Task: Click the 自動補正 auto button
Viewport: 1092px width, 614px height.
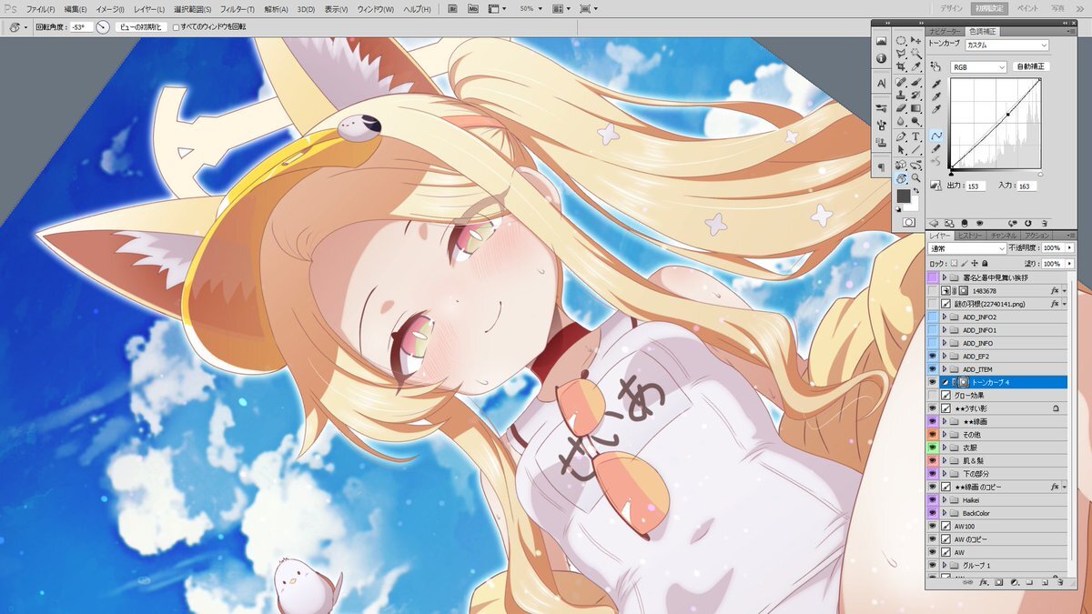Action: click(1032, 66)
